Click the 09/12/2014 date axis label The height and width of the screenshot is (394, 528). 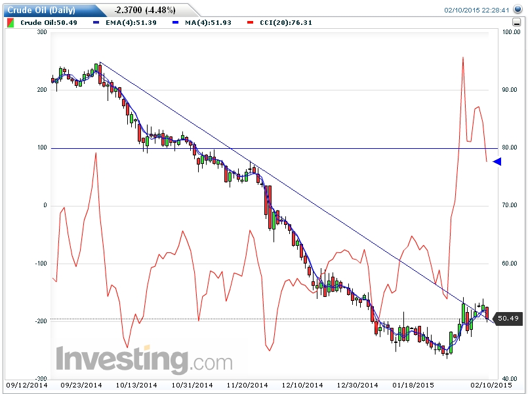(x=27, y=385)
